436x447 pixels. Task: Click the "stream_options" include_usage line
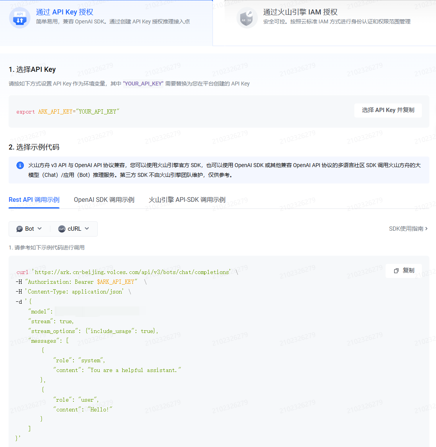[x=93, y=331]
